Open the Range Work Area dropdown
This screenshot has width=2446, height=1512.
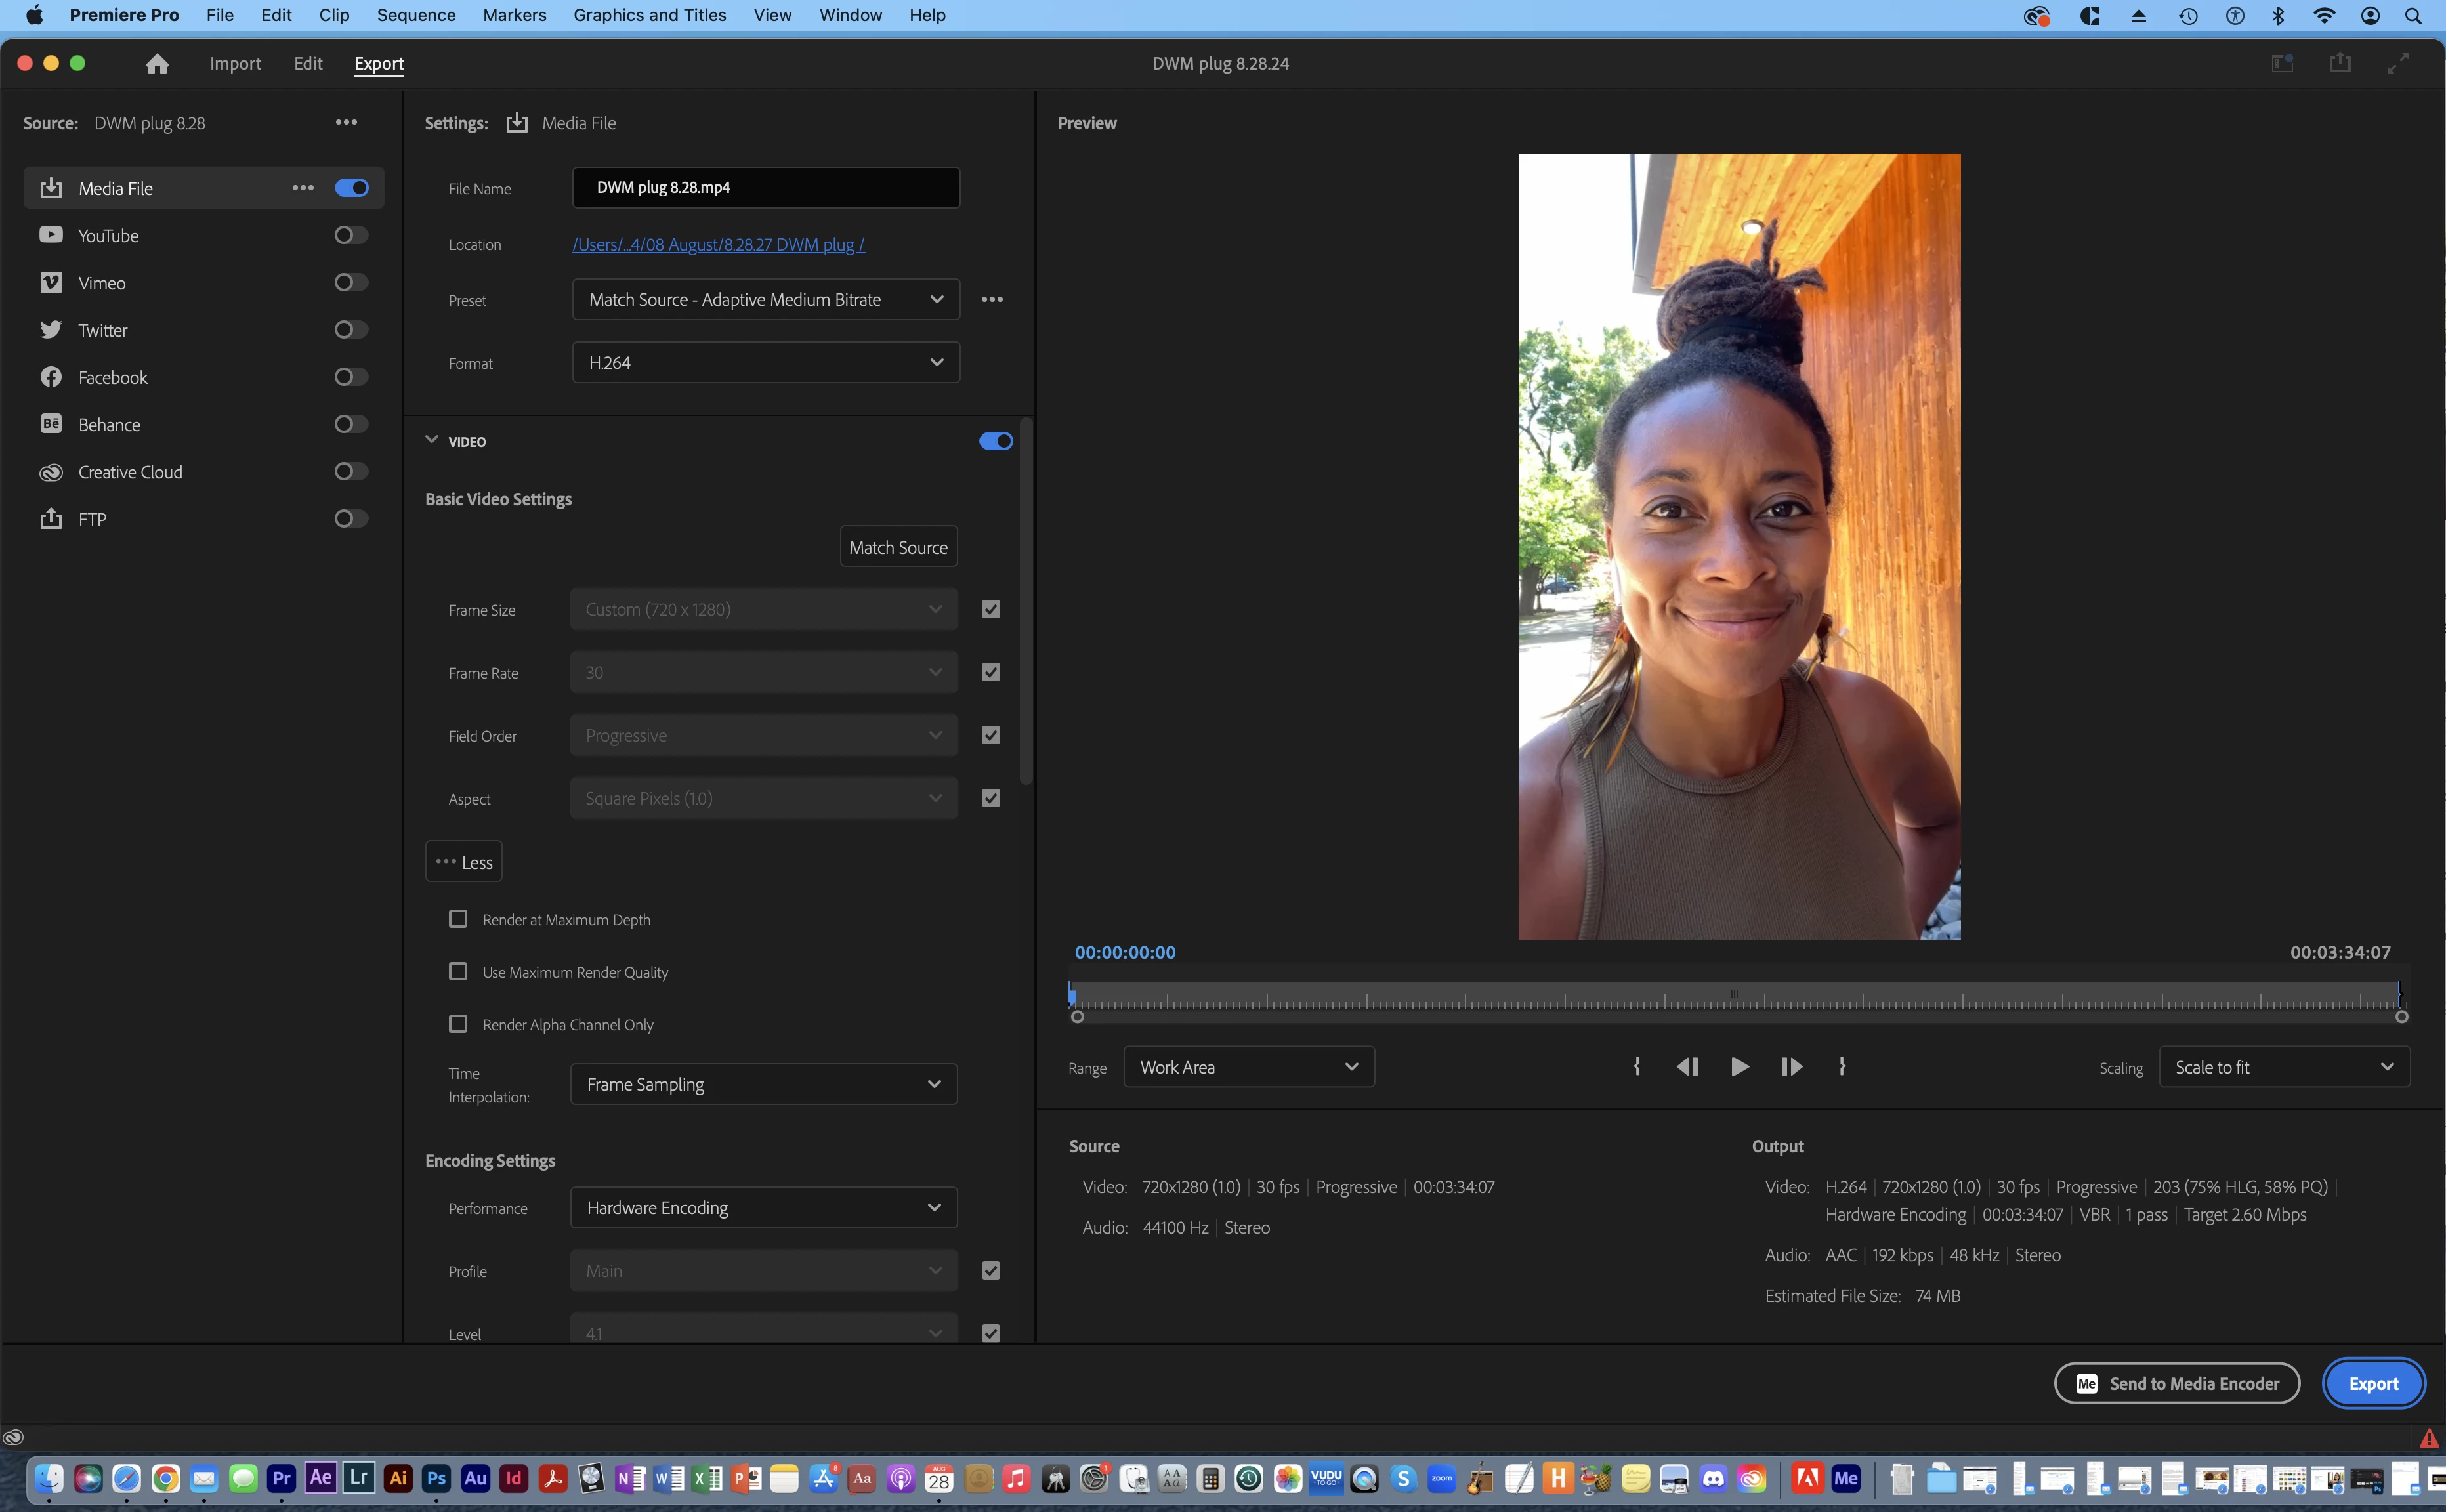click(x=1248, y=1067)
